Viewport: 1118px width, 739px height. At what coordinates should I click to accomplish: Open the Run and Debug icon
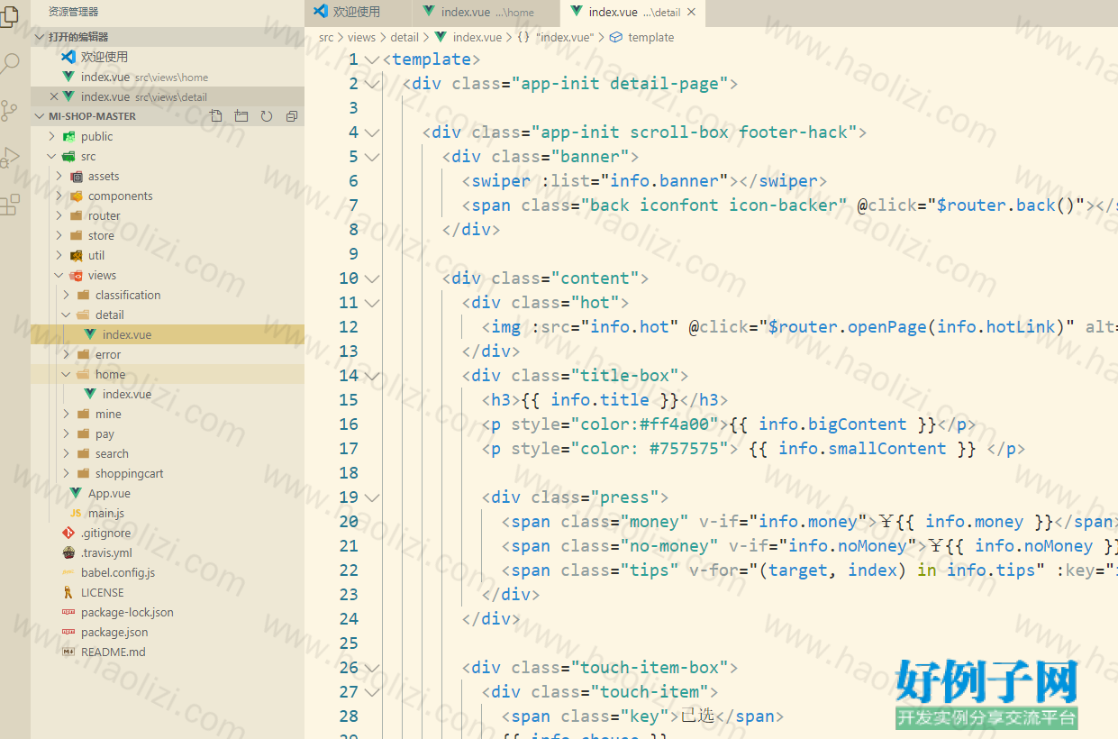pyautogui.click(x=9, y=158)
